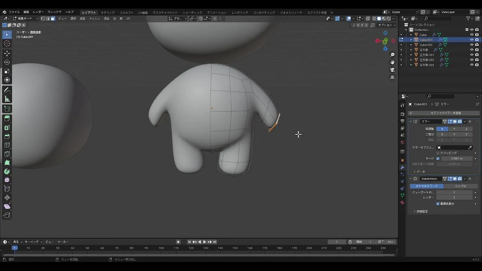Viewport: 482px width, 271px height.
Task: Click the マージ distance 0.001 m field
Action: click(457, 158)
